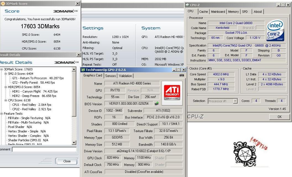Click GPU-Z title bar app icon
Viewport: 292px width, 177px height.
click(83, 70)
